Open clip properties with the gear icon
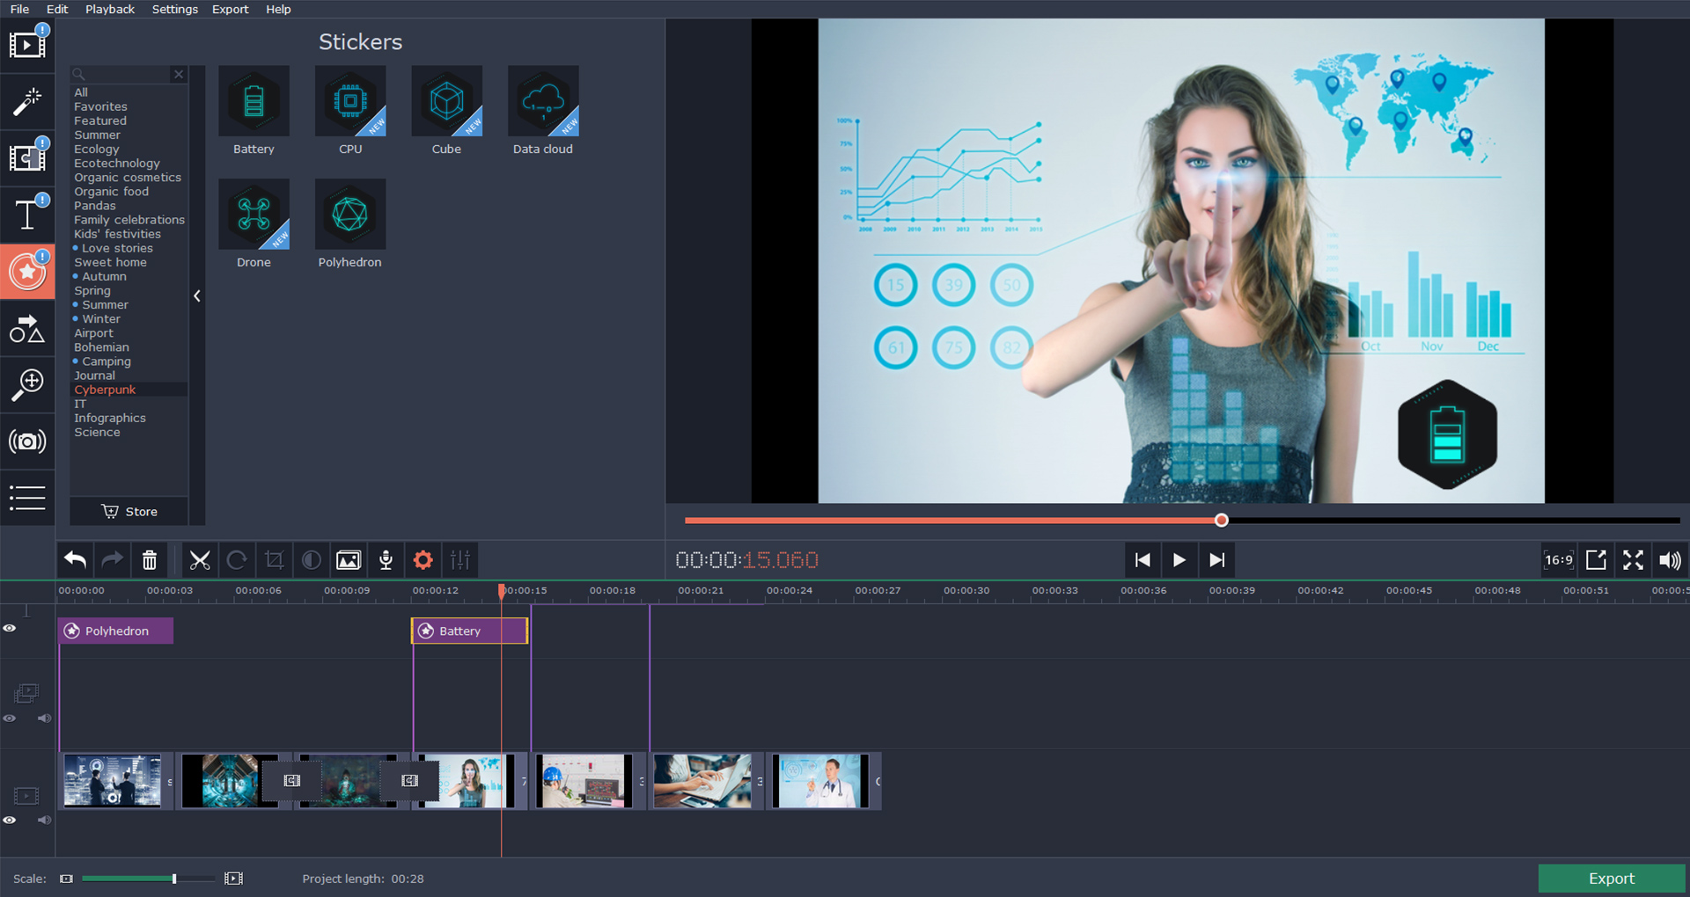Screen dimensions: 1690x897 (422, 559)
